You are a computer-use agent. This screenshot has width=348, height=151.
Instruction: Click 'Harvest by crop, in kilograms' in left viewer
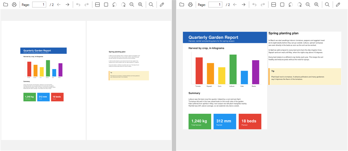[33, 57]
